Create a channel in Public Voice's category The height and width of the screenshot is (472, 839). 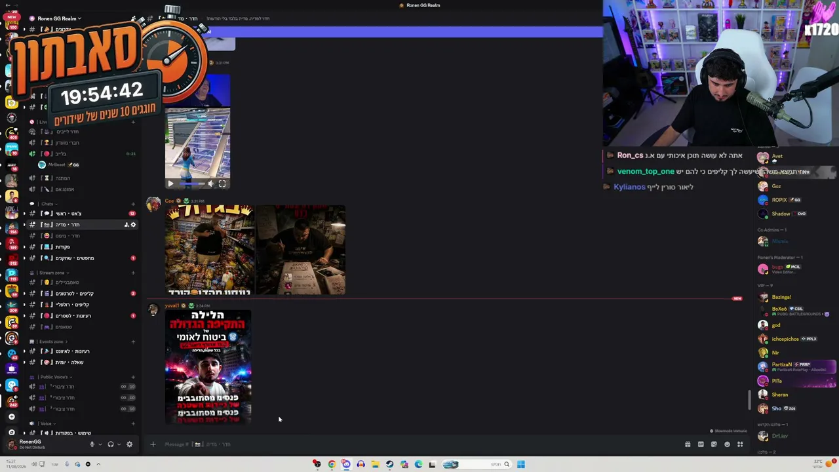tap(133, 377)
